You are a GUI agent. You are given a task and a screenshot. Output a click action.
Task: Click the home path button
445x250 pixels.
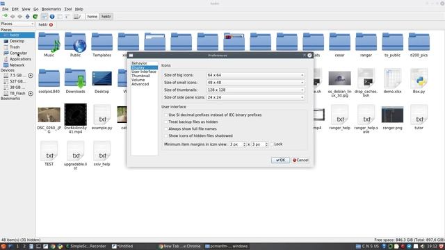point(92,17)
